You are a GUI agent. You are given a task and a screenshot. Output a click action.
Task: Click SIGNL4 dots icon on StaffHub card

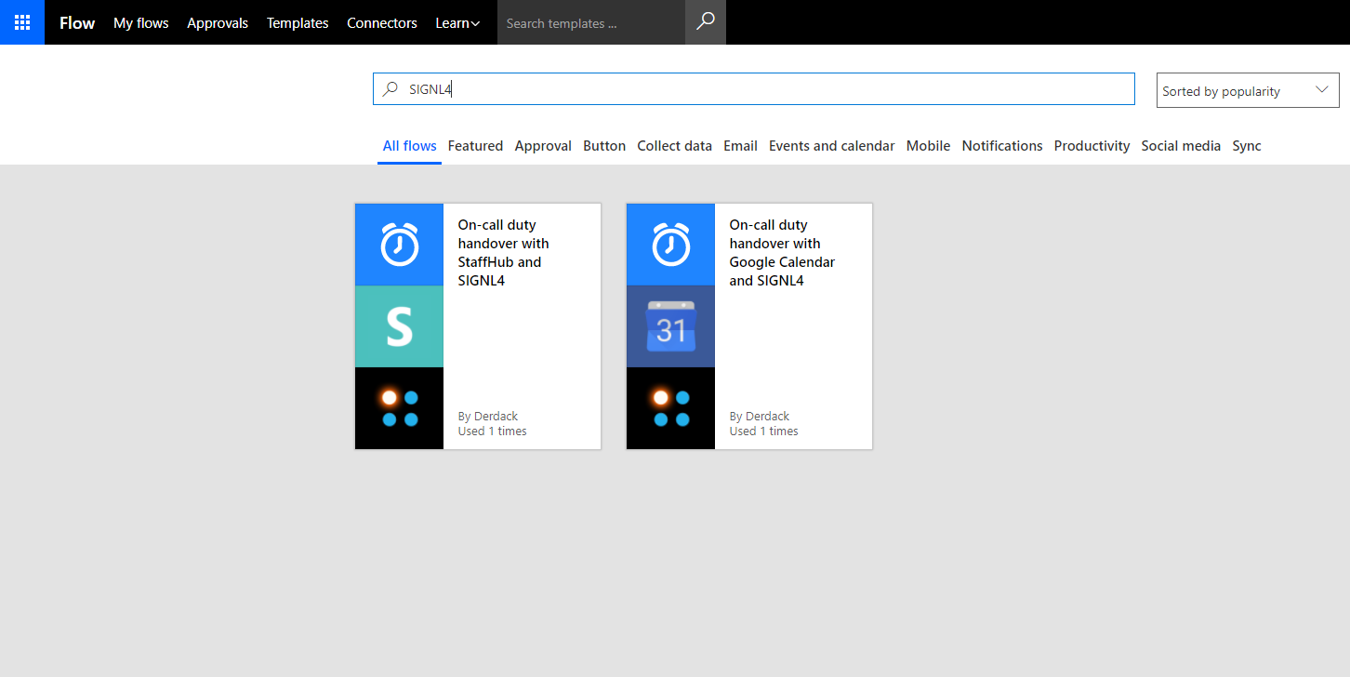click(400, 408)
